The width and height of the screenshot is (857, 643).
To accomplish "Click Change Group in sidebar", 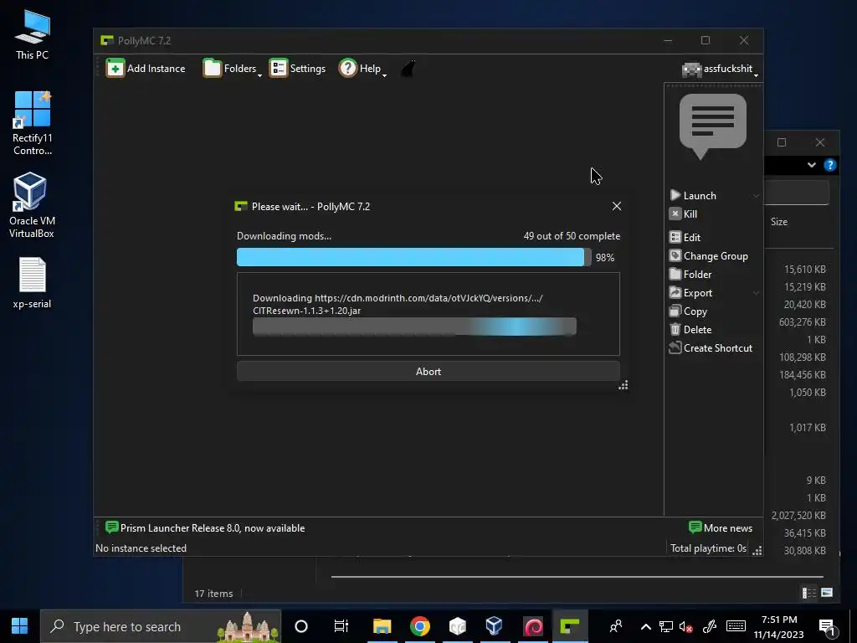I will pos(709,256).
